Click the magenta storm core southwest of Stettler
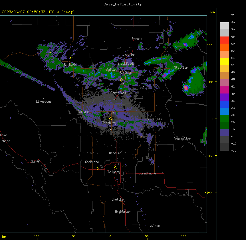246x240 pixels. coord(164,76)
